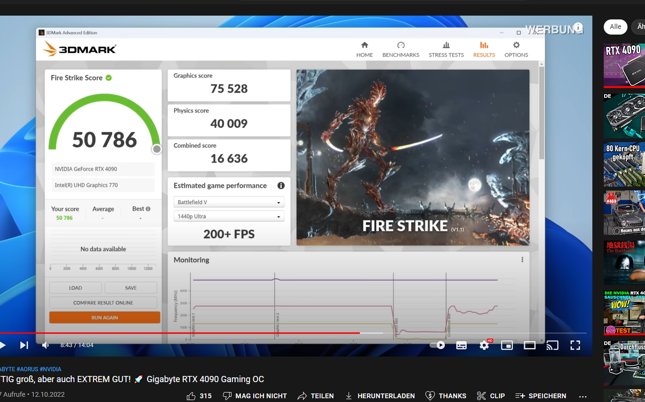This screenshot has width=645, height=402.
Task: Click Compare Result Online
Action: point(103,303)
